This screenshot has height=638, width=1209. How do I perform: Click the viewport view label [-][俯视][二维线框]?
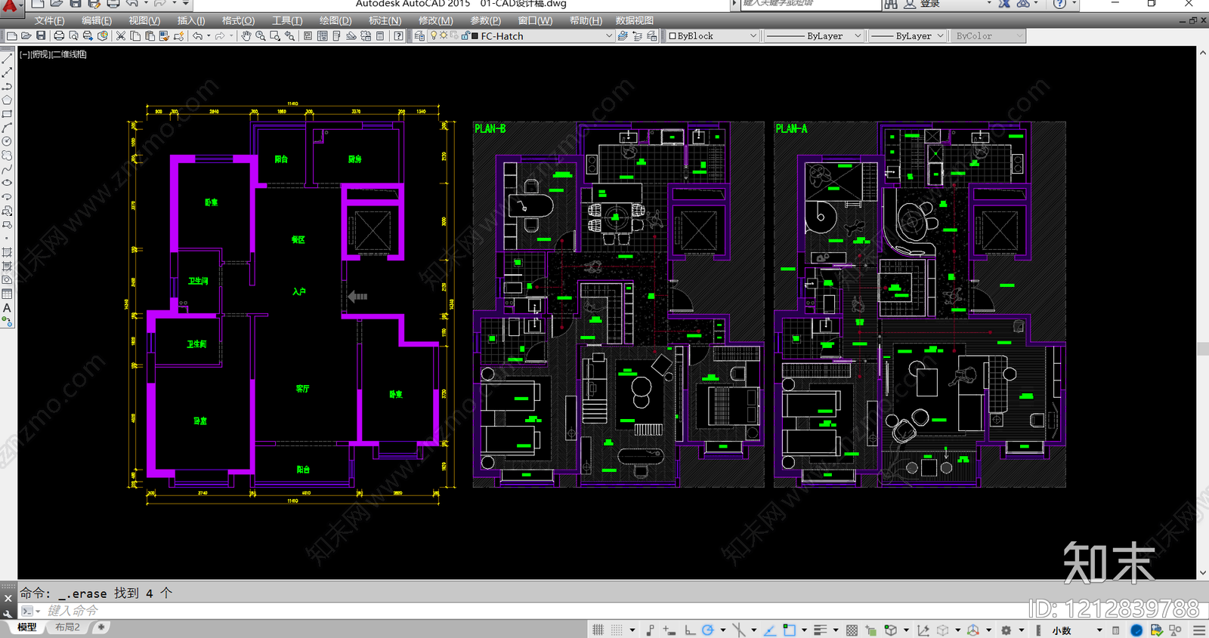(53, 54)
